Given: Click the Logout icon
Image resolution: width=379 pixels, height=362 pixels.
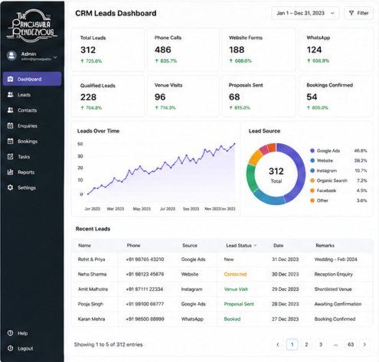Looking at the screenshot, I should coord(10,348).
